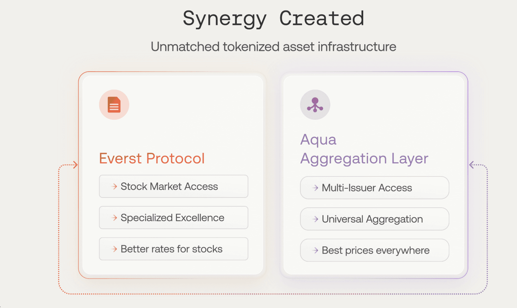Image resolution: width=517 pixels, height=308 pixels.
Task: Open the Best prices everywhere item
Action: [x=375, y=250]
